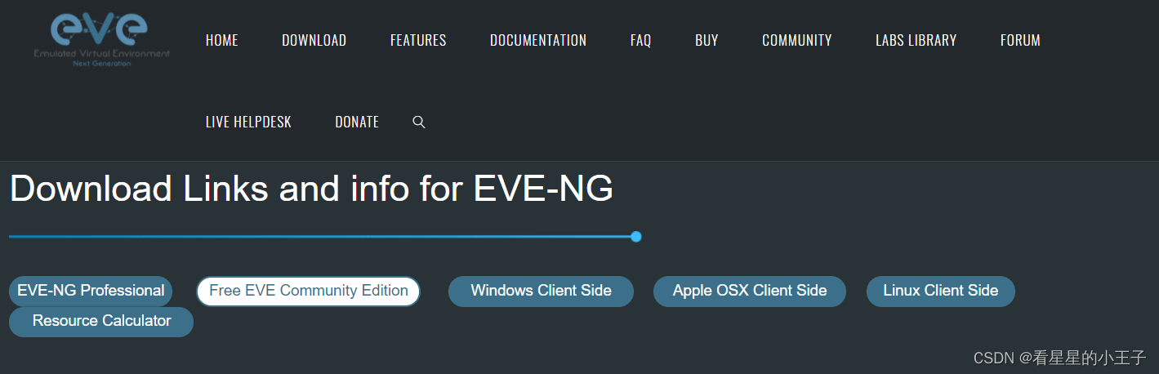Open the COMMUNITY menu item
The height and width of the screenshot is (374, 1159).
[x=797, y=40]
